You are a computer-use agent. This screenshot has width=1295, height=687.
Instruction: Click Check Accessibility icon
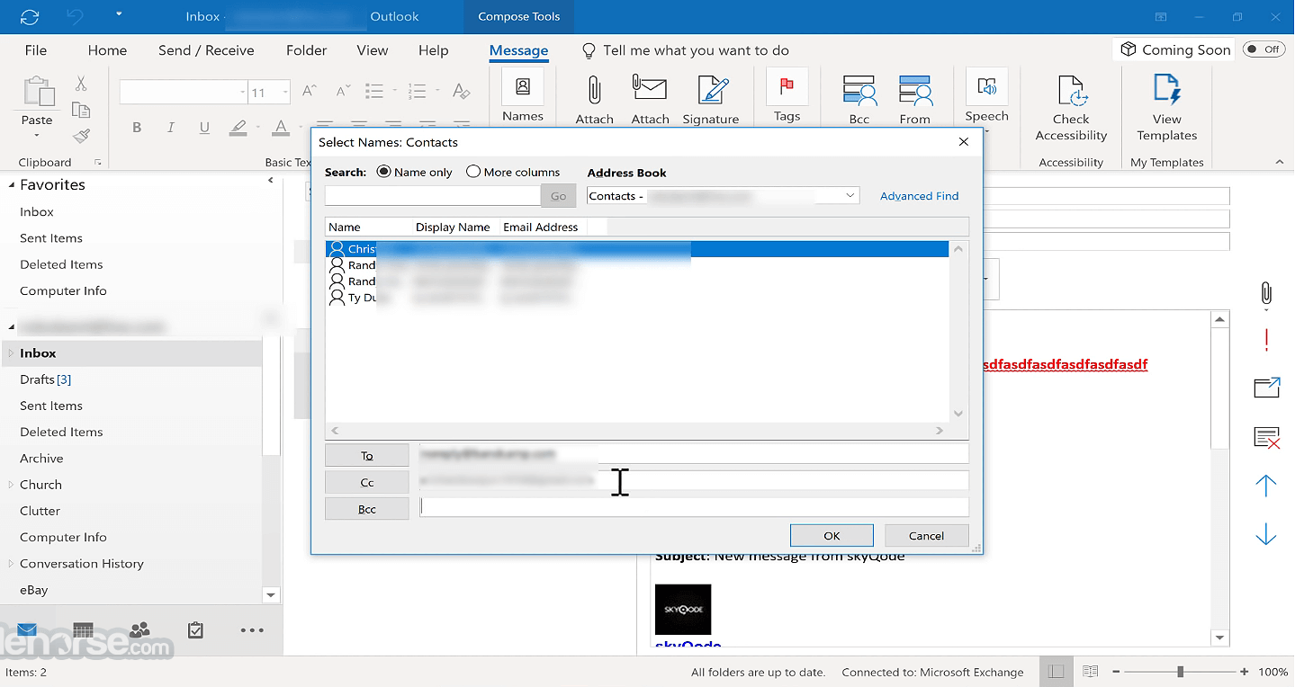pos(1072,91)
